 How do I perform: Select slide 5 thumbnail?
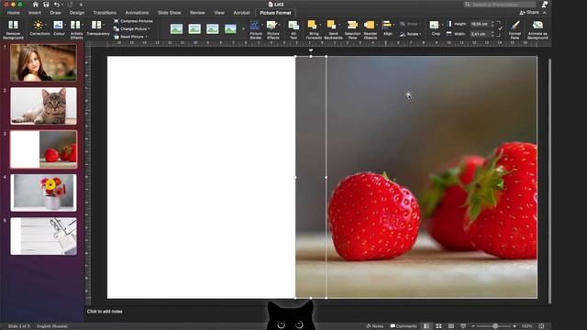pos(43,236)
